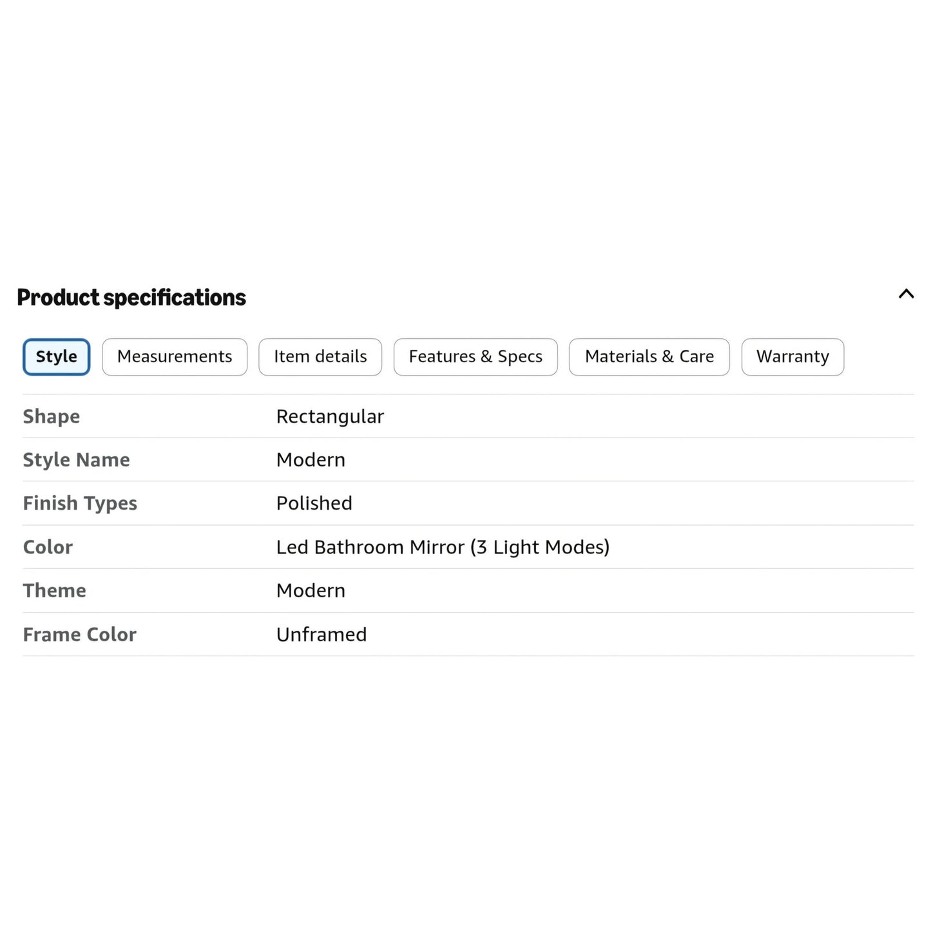Select Modern value in Style Name row

[x=311, y=460]
